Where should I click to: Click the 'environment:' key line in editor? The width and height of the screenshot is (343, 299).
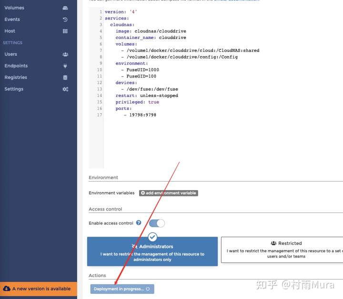(131, 63)
